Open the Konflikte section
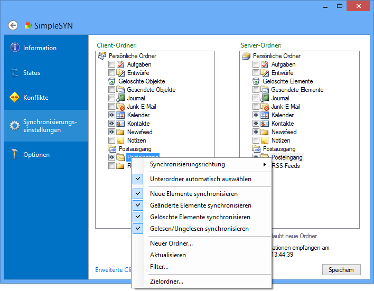 46,97
